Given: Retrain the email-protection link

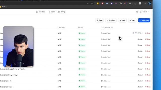Looking at the screenshot, I should pos(140,69).
